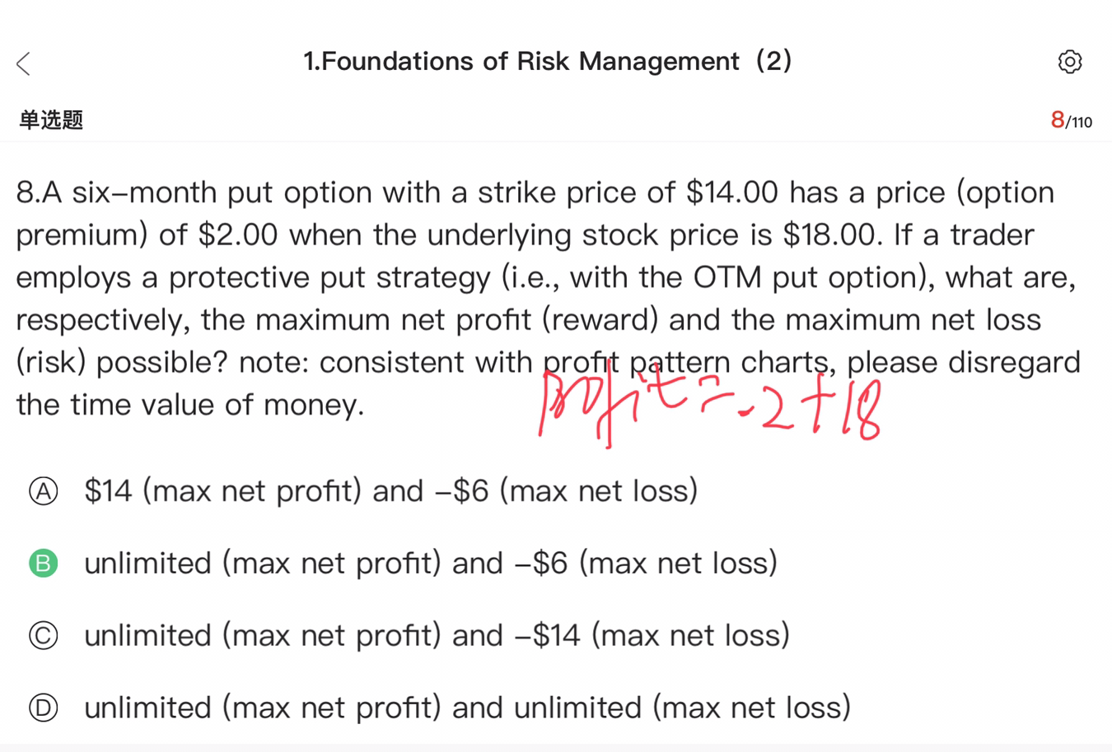
Task: Choose answer 'unlimited and unlimited (max net loss)'
Action: click(x=467, y=708)
